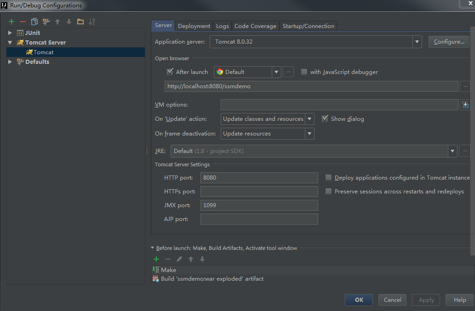Image resolution: width=475 pixels, height=311 pixels.
Task: Toggle the After launch checkbox
Action: click(x=170, y=72)
